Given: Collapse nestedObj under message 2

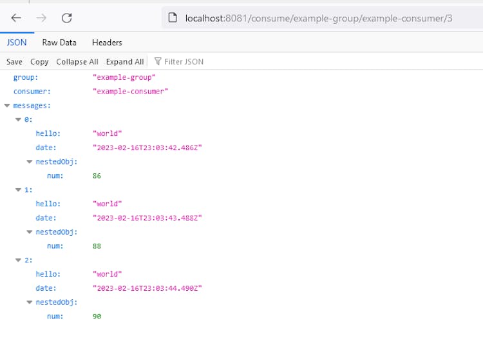Looking at the screenshot, I should point(30,302).
